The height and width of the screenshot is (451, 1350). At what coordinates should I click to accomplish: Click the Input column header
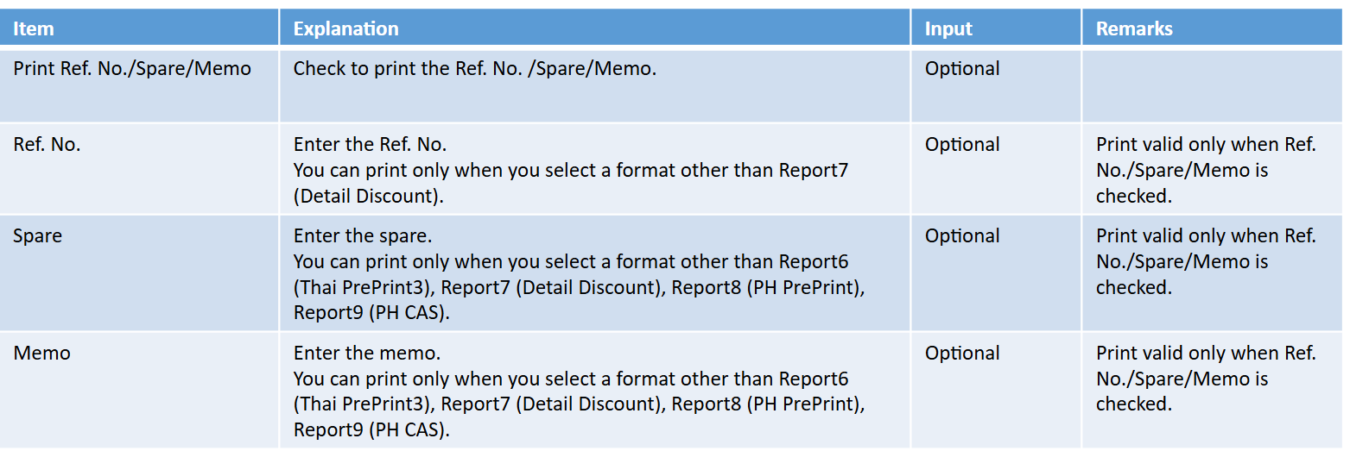(x=996, y=28)
